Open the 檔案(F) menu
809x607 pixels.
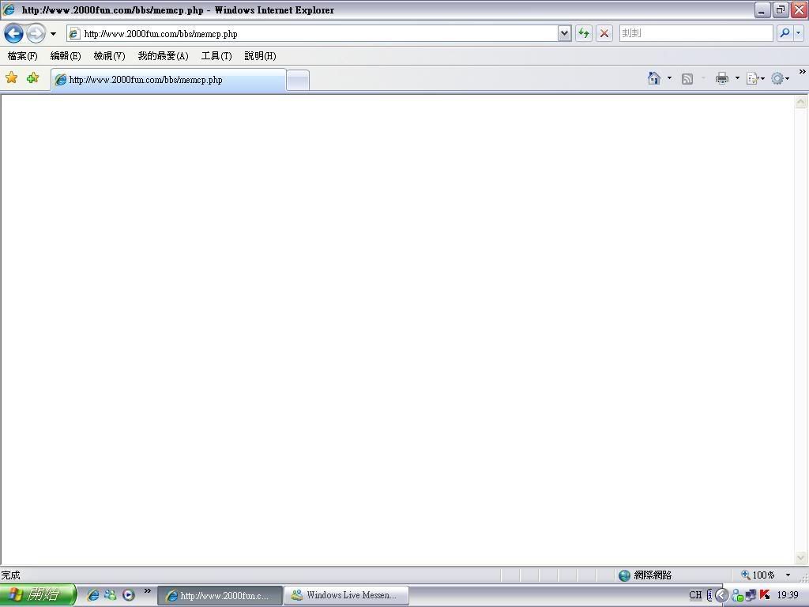(x=22, y=56)
